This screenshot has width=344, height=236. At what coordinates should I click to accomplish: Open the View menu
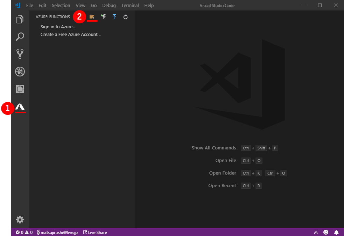(80, 5)
